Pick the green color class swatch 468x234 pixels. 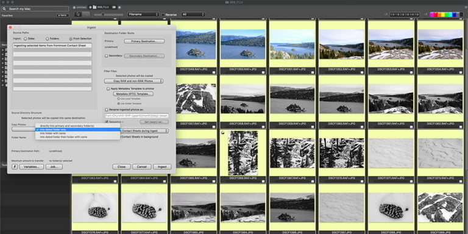pos(447,15)
